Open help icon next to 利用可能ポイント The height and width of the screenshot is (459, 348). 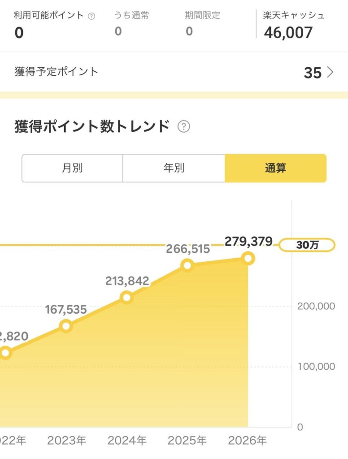click(x=91, y=16)
